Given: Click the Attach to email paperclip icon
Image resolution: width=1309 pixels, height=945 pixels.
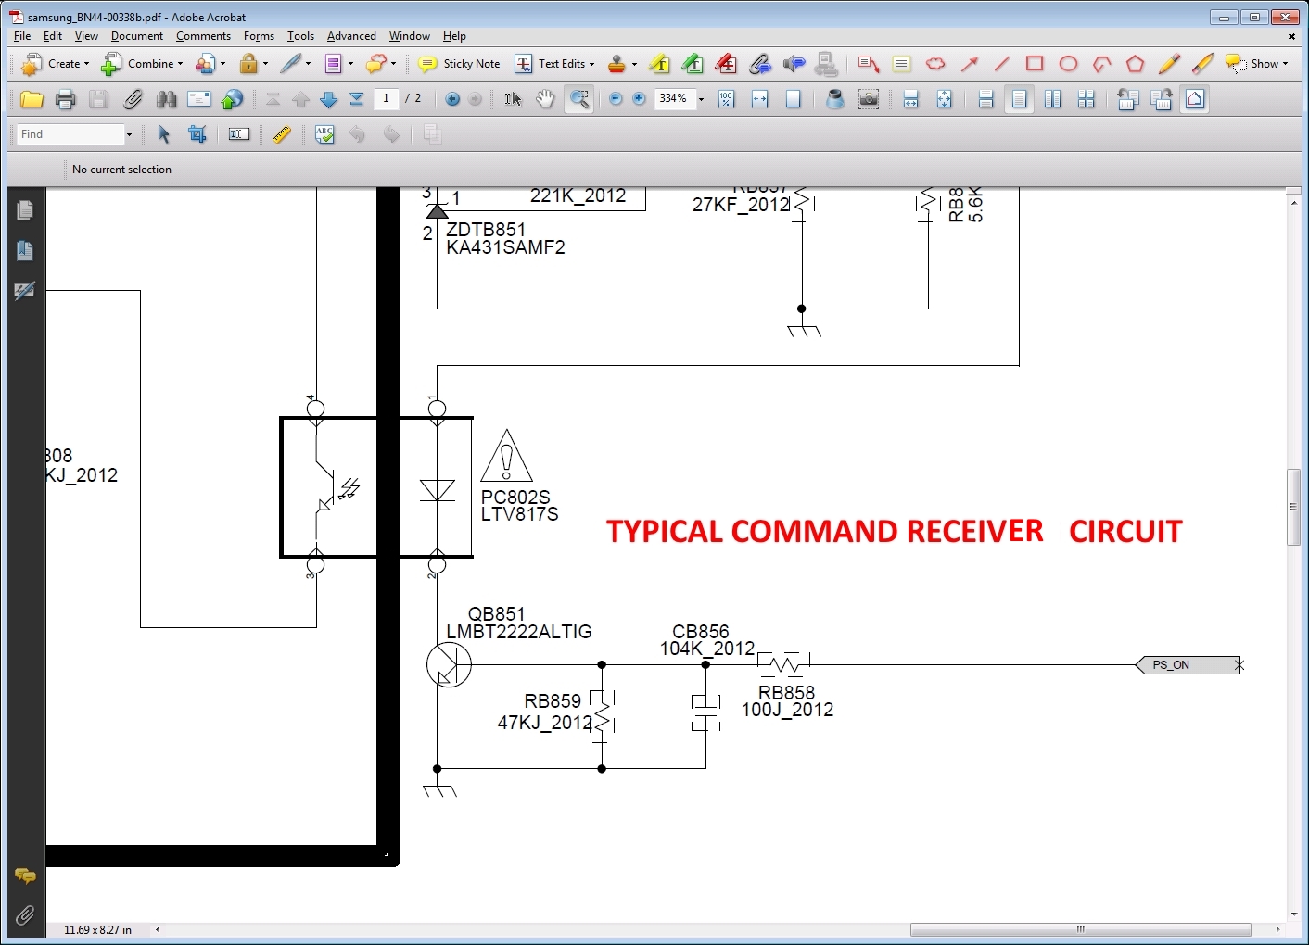Looking at the screenshot, I should (x=133, y=99).
